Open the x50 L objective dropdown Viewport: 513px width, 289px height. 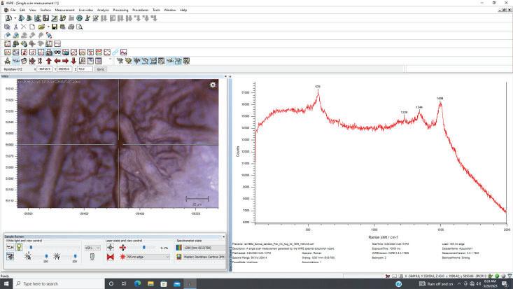coord(92,248)
